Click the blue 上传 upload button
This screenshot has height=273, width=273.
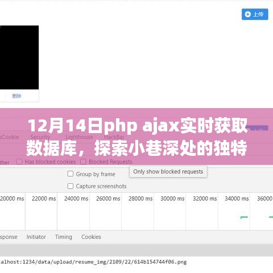click(255, 14)
